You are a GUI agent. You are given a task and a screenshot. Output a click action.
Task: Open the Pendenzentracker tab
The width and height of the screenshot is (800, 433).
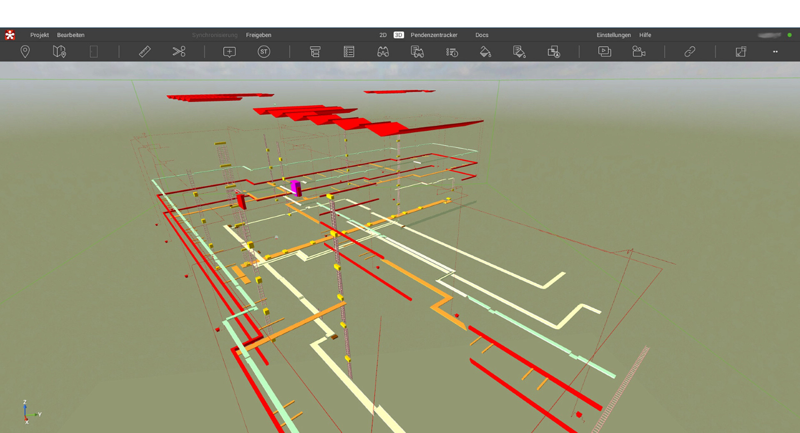click(434, 35)
